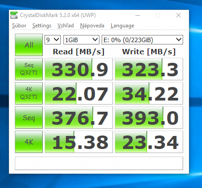Open the Settings menu

42,26
